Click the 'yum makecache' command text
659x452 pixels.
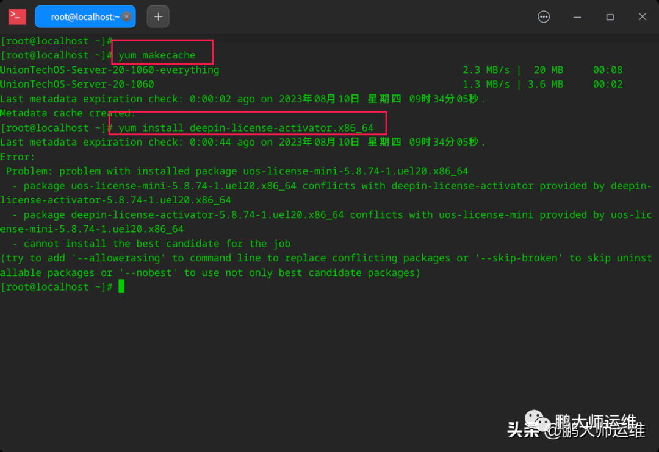coord(157,55)
